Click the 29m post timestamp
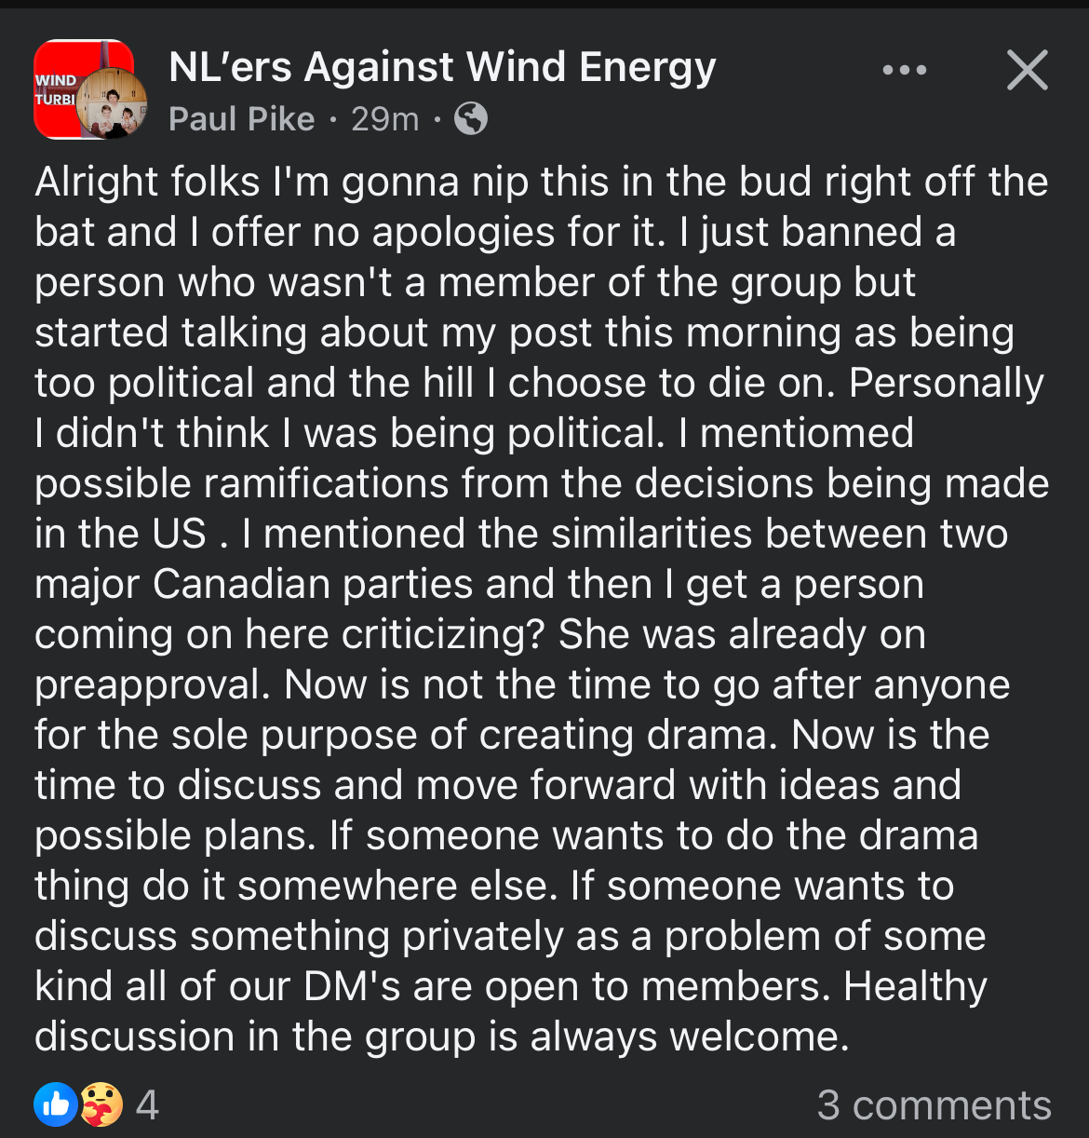Image resolution: width=1089 pixels, height=1138 pixels. [385, 119]
